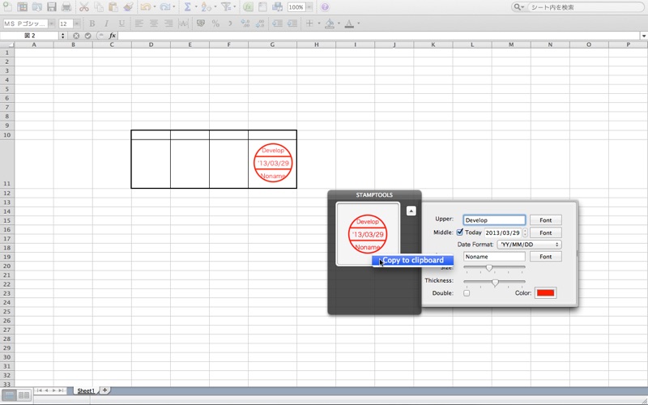Screen dimensions: 648x405
Task: Adjust the Size slider
Action: click(x=489, y=268)
